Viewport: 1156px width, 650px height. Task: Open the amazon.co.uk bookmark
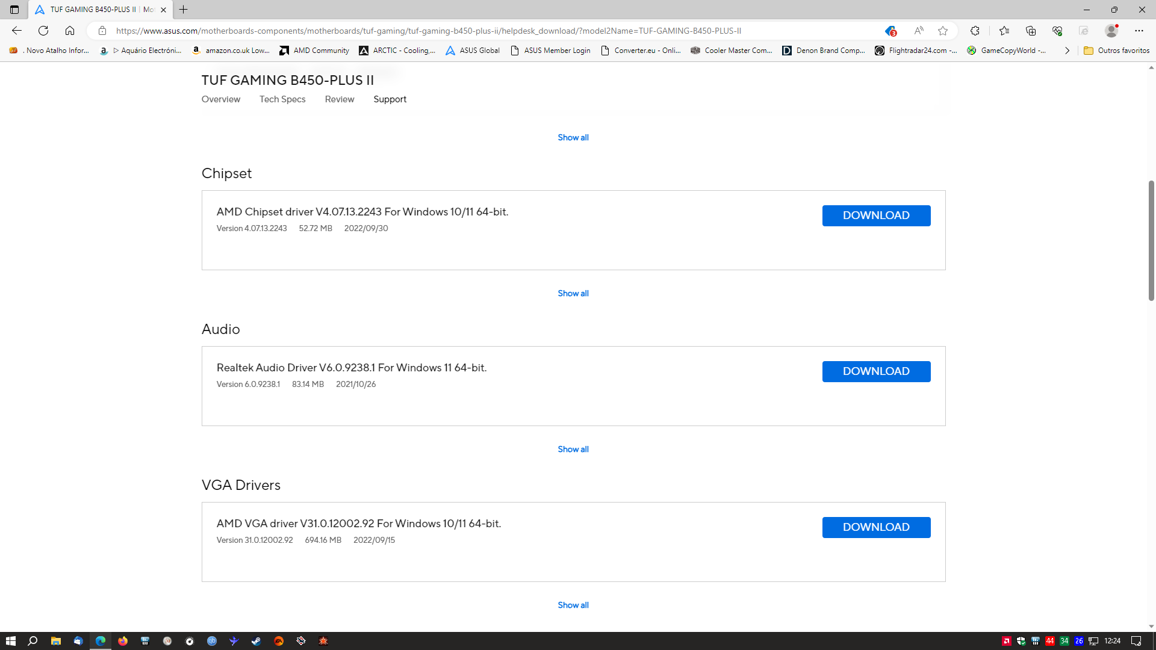(x=231, y=51)
